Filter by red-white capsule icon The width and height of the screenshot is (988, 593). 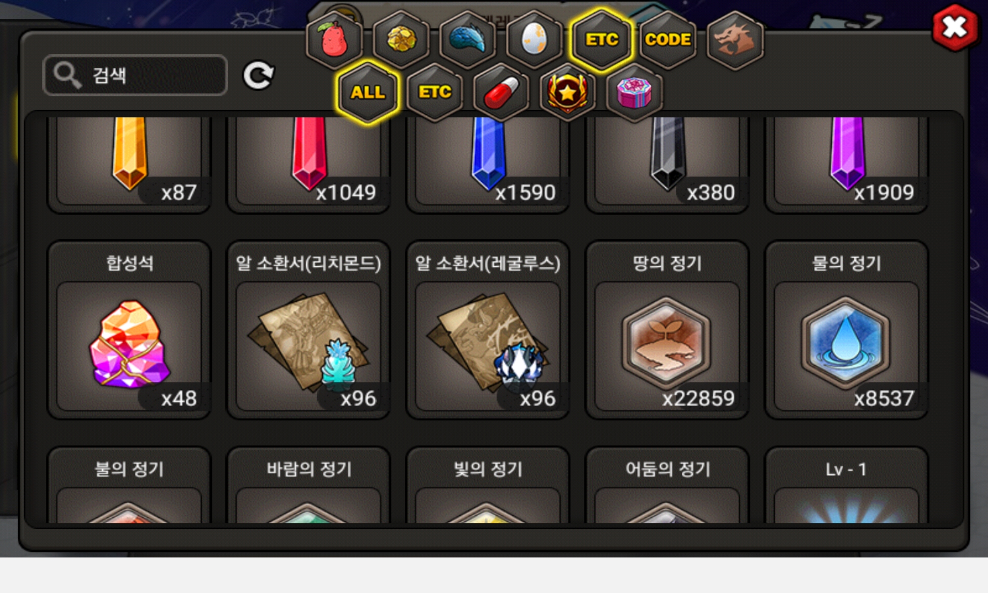click(501, 92)
